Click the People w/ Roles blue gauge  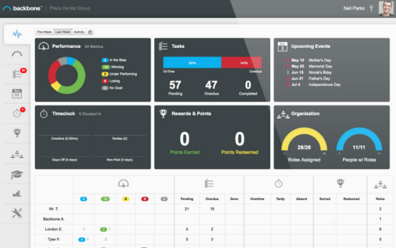pos(359,140)
